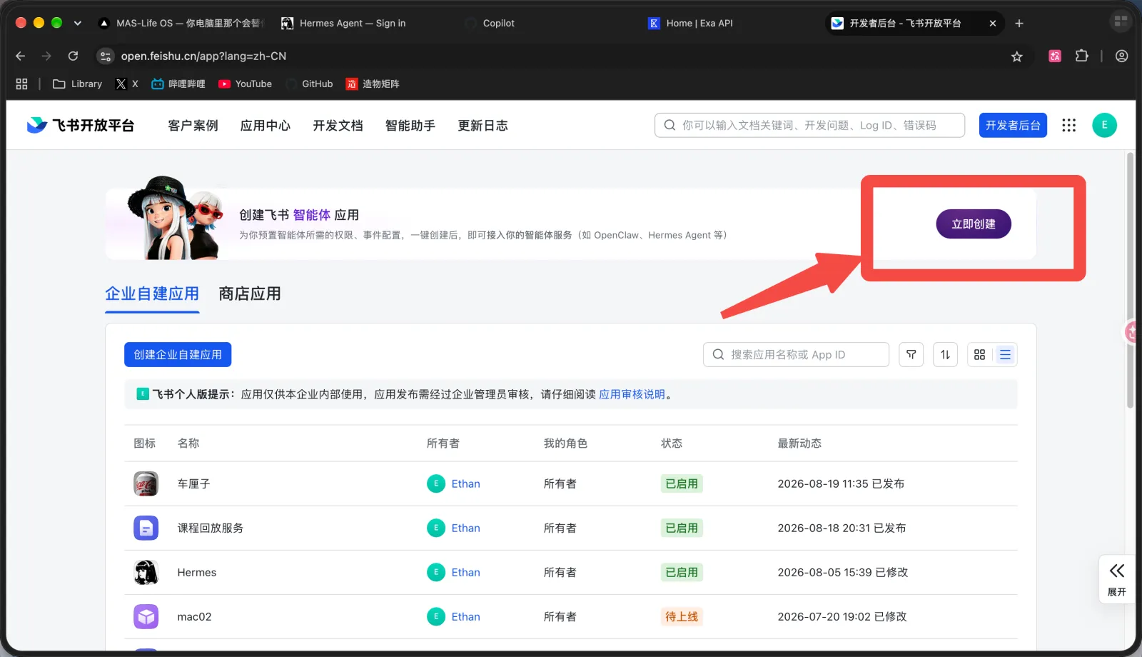Open the 应用中心 menu
Screen dimensions: 1142x657
coord(266,125)
